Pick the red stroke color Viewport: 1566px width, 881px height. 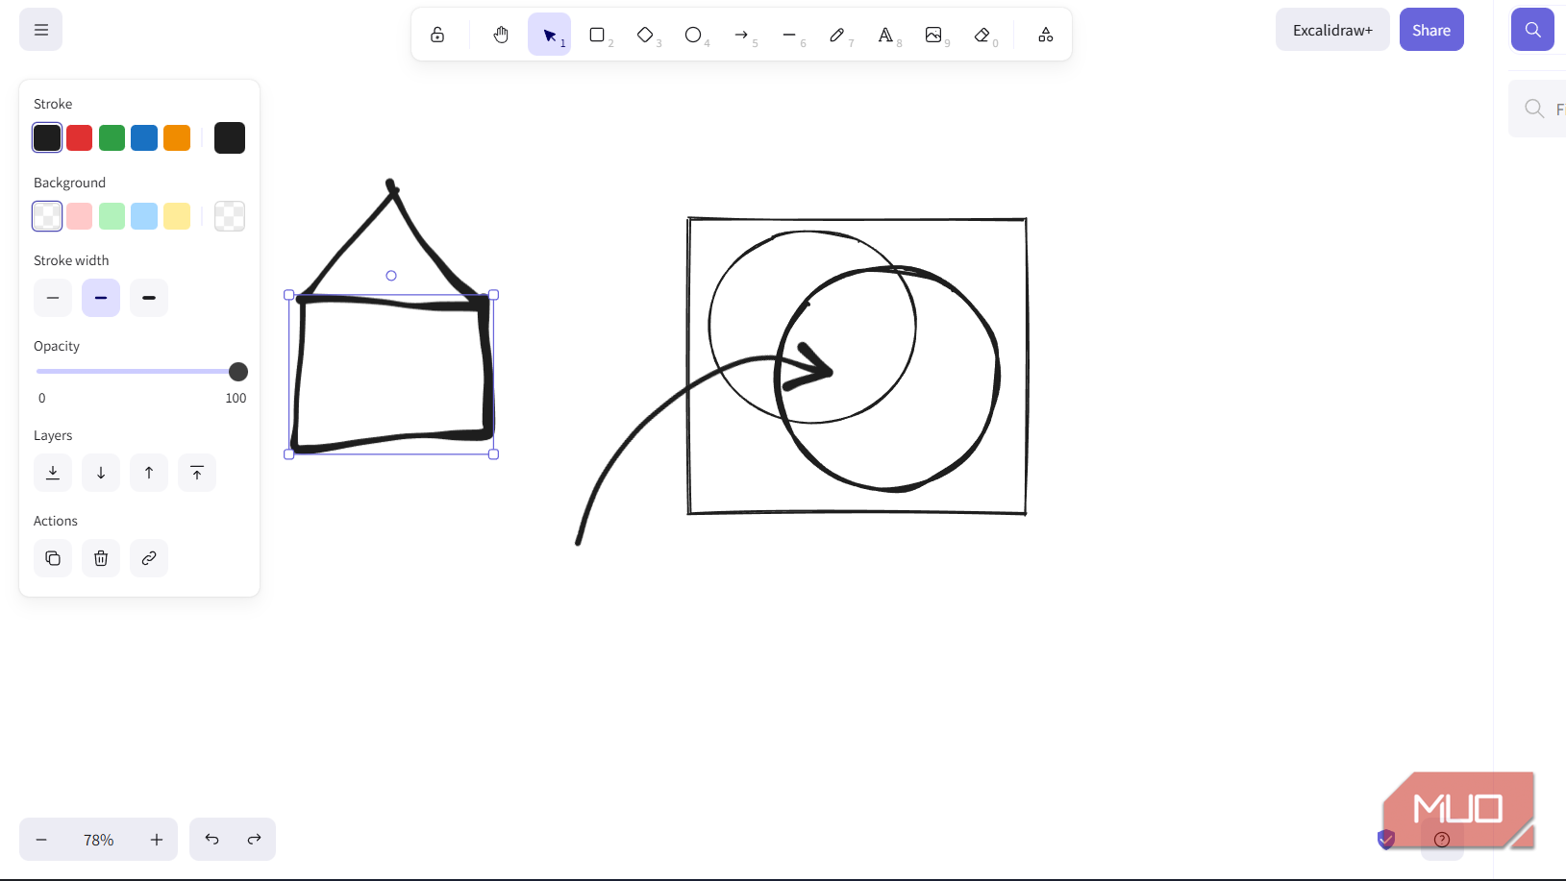(79, 137)
